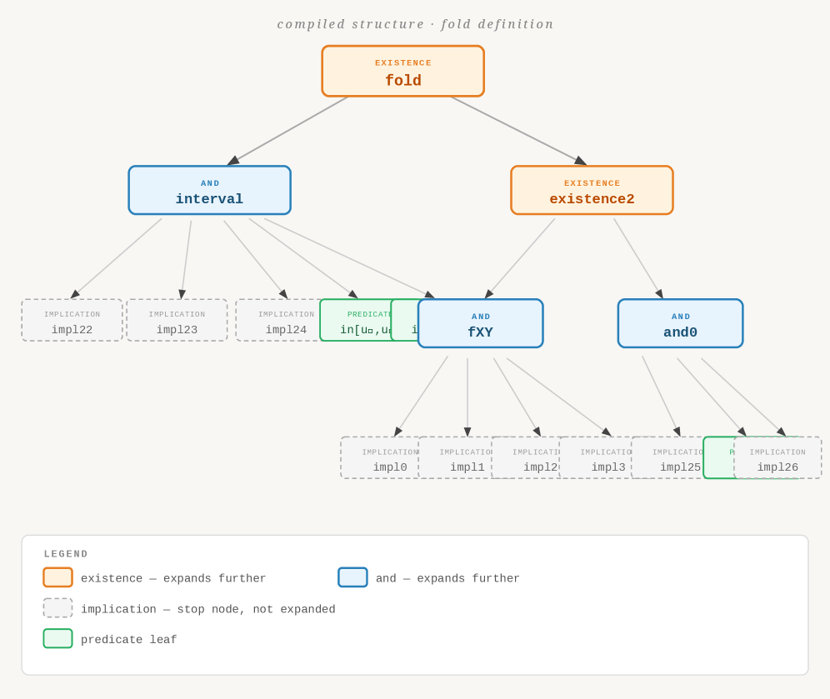The width and height of the screenshot is (830, 699).
Task: Click the orange existence legend swatch
Action: [57, 578]
